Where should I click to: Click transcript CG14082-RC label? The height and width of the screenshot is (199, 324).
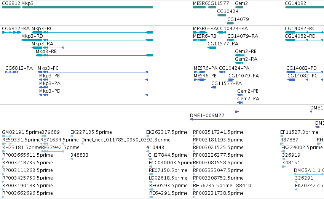pos(300,28)
